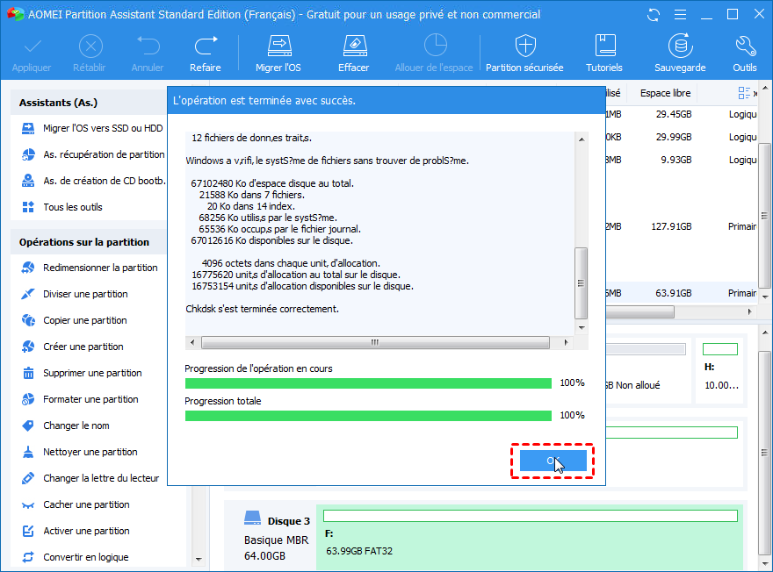The width and height of the screenshot is (773, 572).
Task: Open Tous les outils in sidebar
Action: pyautogui.click(x=62, y=207)
